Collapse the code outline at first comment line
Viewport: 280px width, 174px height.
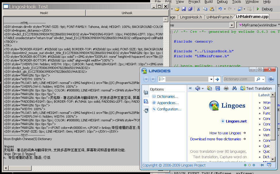171,32
